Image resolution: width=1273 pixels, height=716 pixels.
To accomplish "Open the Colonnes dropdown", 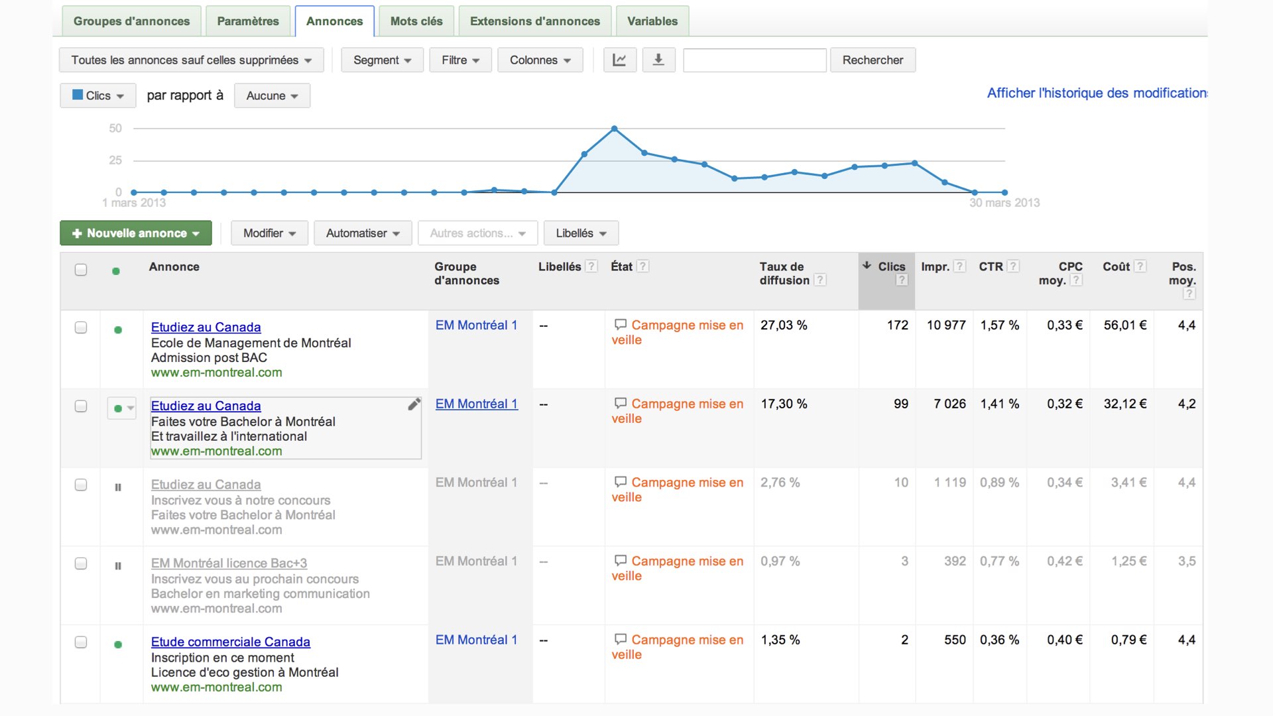I will tap(540, 60).
